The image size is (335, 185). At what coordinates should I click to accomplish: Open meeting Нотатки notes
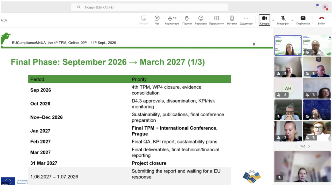tap(232, 20)
